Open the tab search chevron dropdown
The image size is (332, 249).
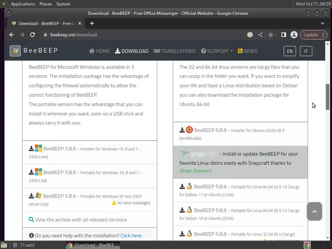[x=323, y=23]
